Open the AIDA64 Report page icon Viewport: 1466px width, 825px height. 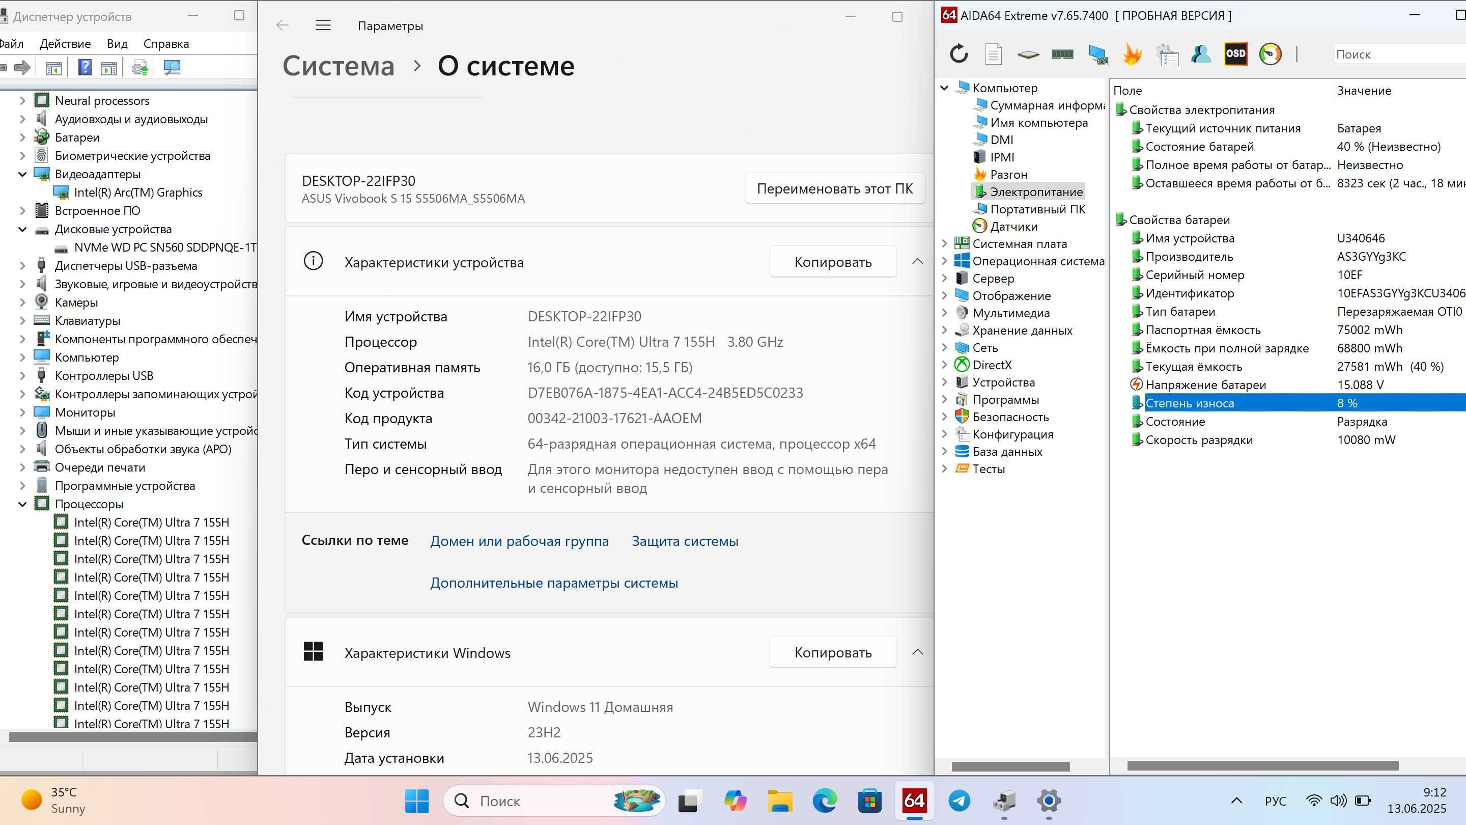(994, 54)
